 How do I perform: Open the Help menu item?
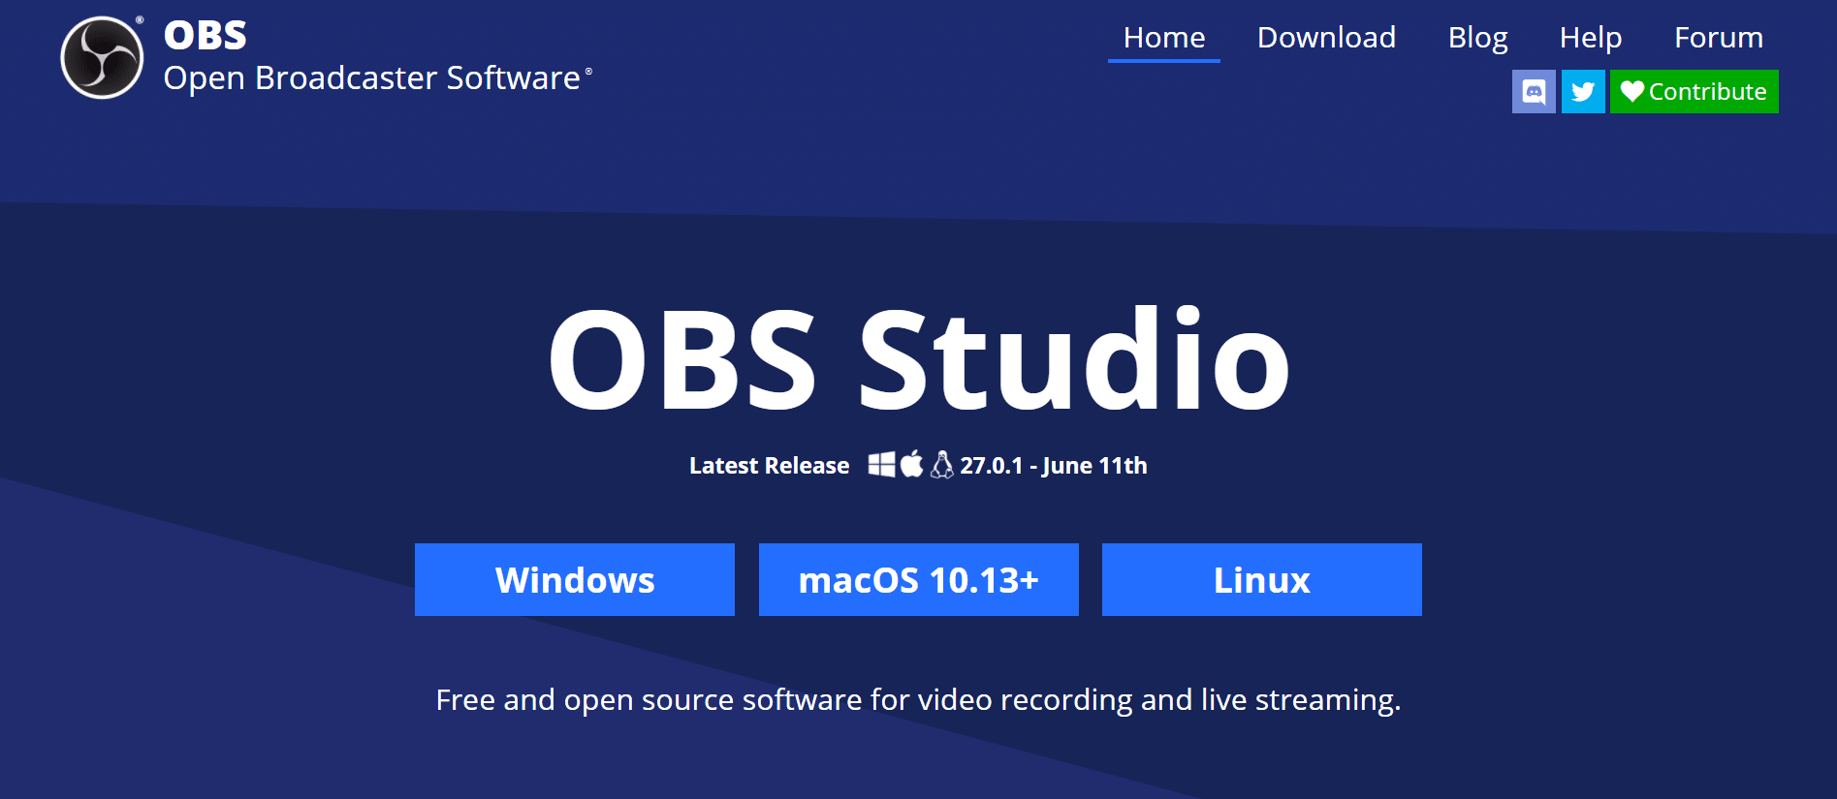point(1590,37)
